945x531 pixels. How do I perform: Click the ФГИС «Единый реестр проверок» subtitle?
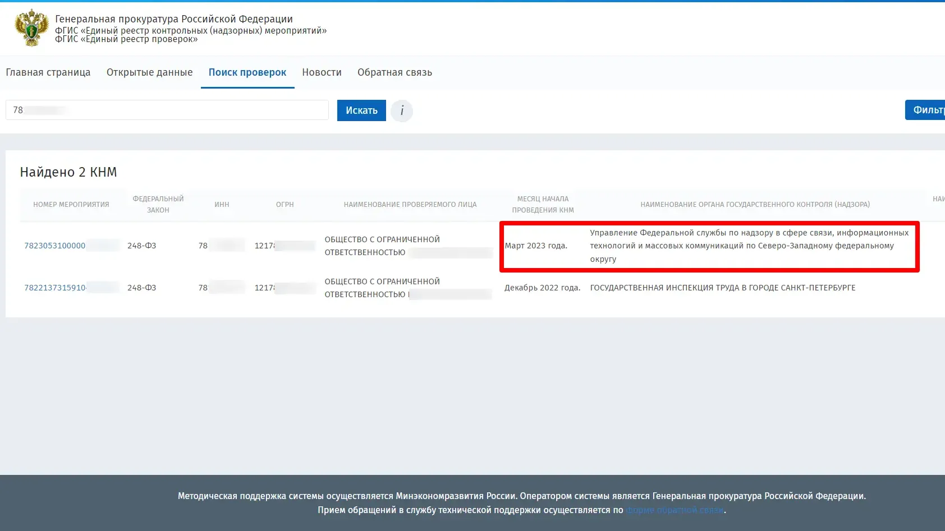click(x=126, y=39)
